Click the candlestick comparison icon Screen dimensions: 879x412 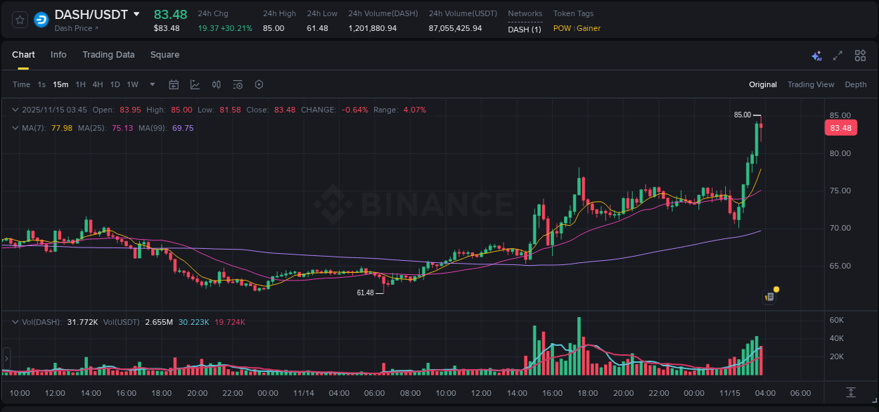coord(217,84)
